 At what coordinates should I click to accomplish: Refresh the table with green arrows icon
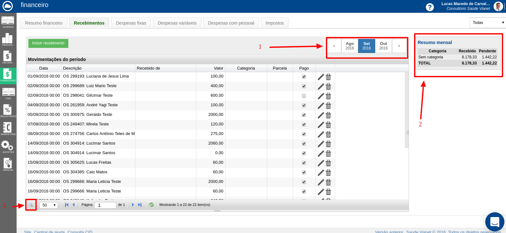pyautogui.click(x=151, y=205)
